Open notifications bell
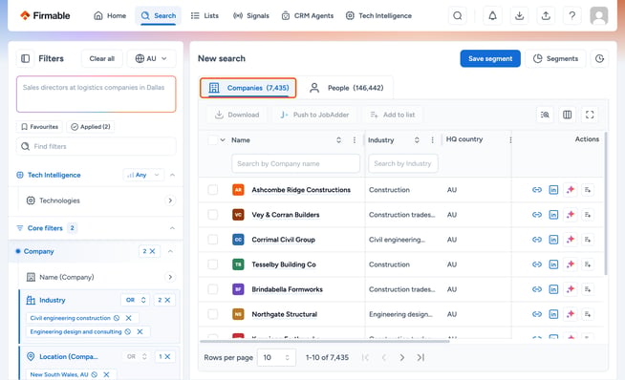625x380 pixels. click(x=493, y=16)
